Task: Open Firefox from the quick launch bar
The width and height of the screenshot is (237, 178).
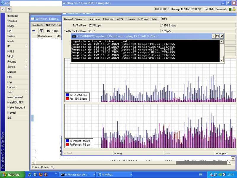Action: (x=41, y=174)
